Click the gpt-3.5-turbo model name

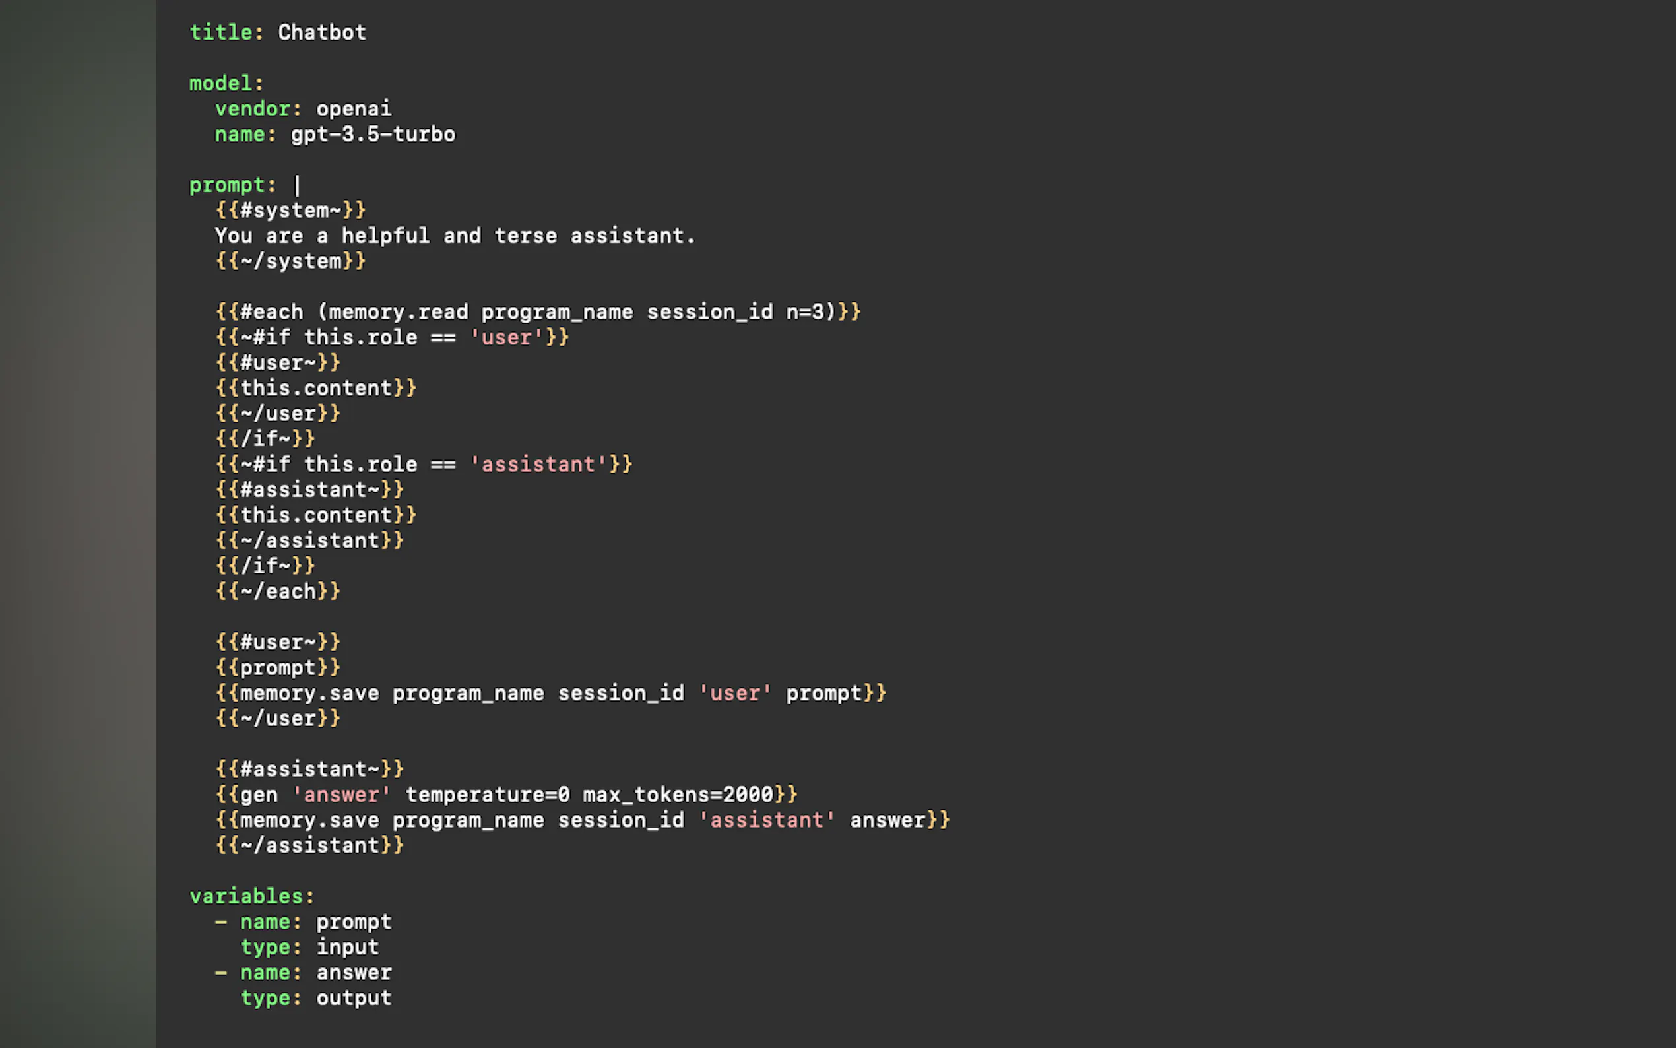tap(373, 135)
